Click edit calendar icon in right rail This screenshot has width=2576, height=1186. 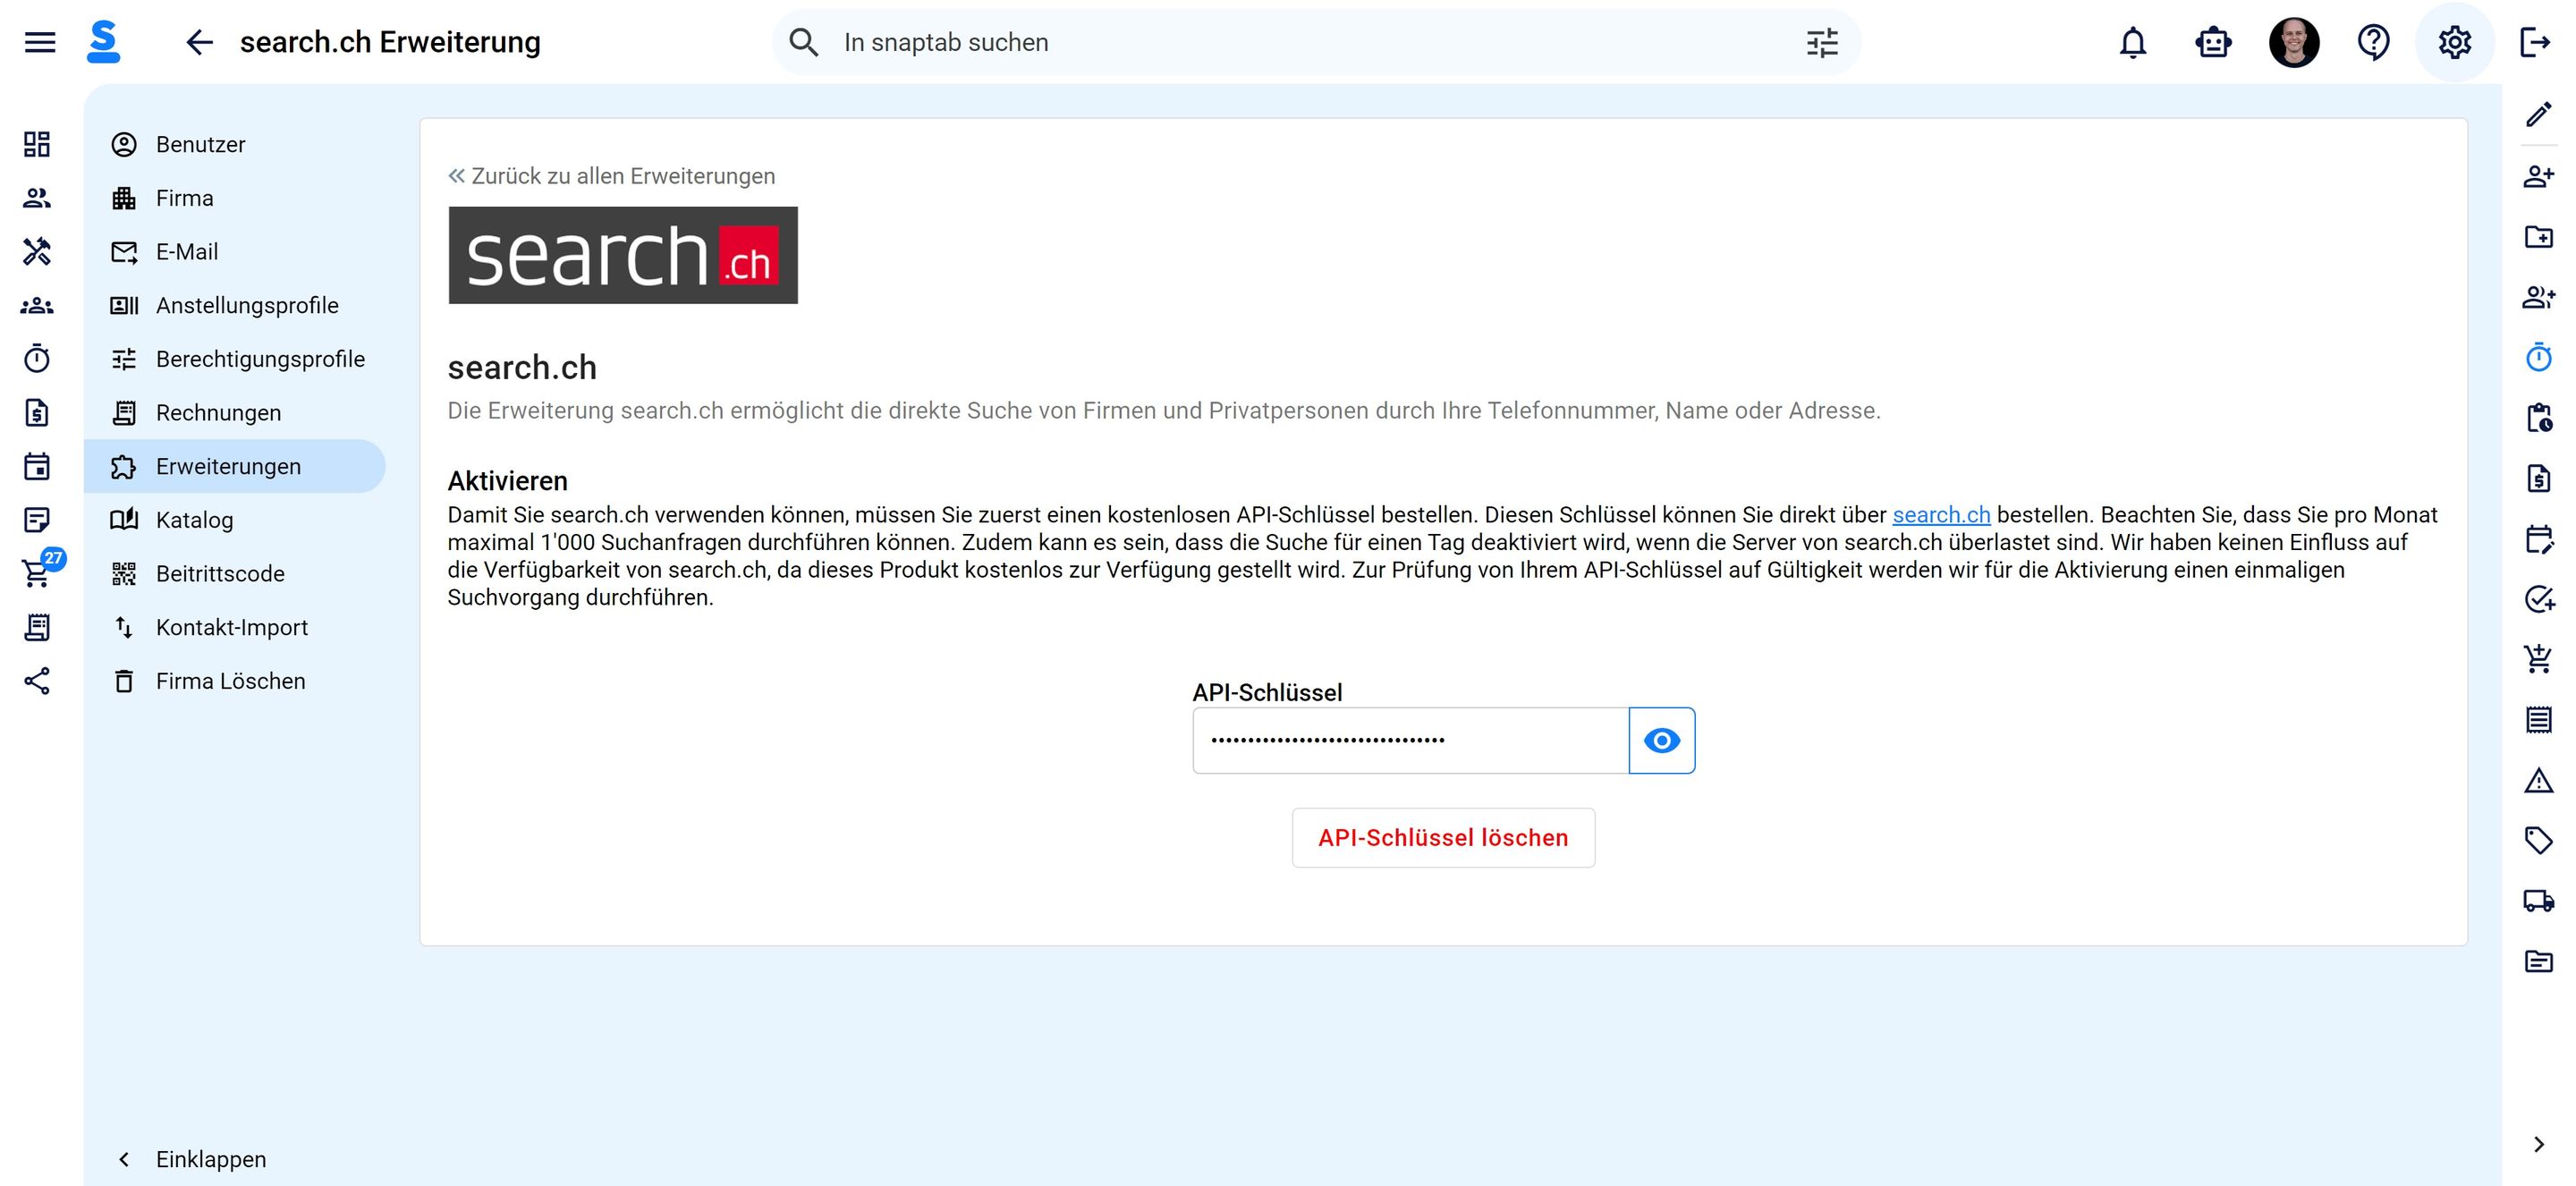click(x=2538, y=539)
